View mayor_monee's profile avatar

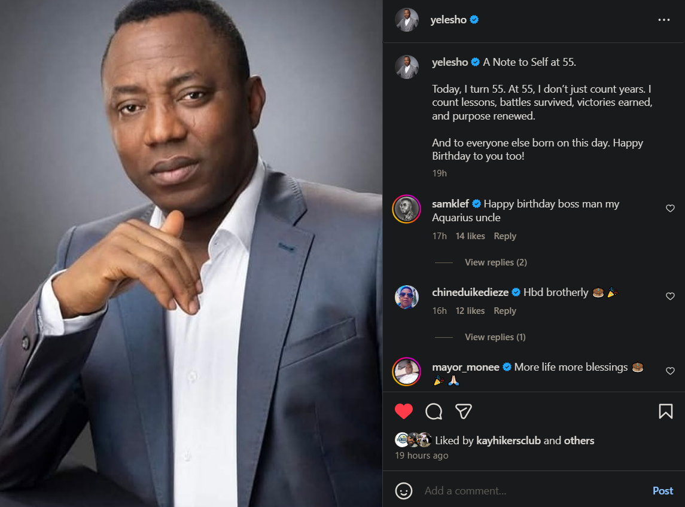click(407, 372)
